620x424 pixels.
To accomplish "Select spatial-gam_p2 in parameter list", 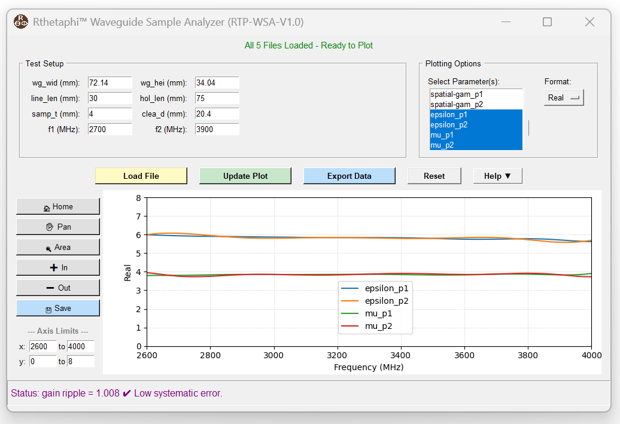I will click(x=476, y=104).
